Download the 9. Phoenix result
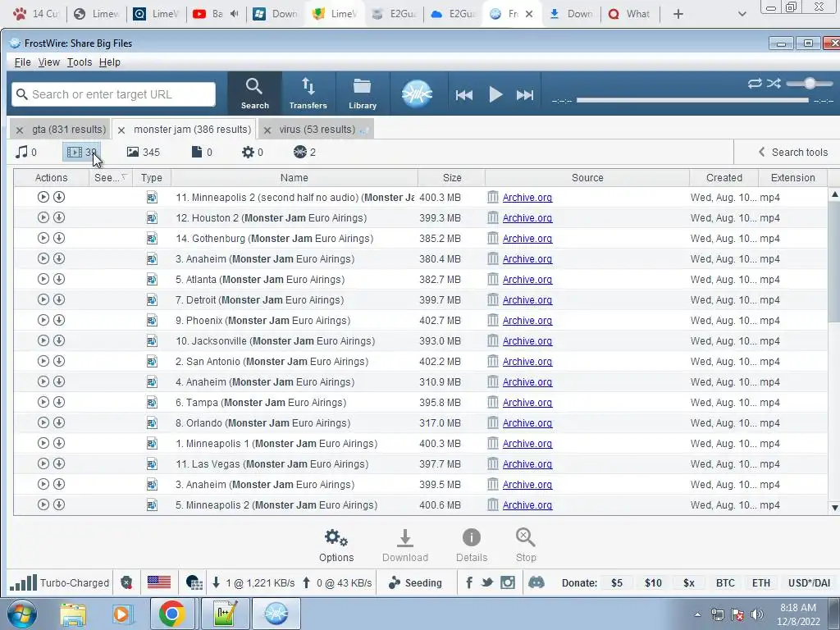Viewport: 840px width, 630px height. coord(59,320)
